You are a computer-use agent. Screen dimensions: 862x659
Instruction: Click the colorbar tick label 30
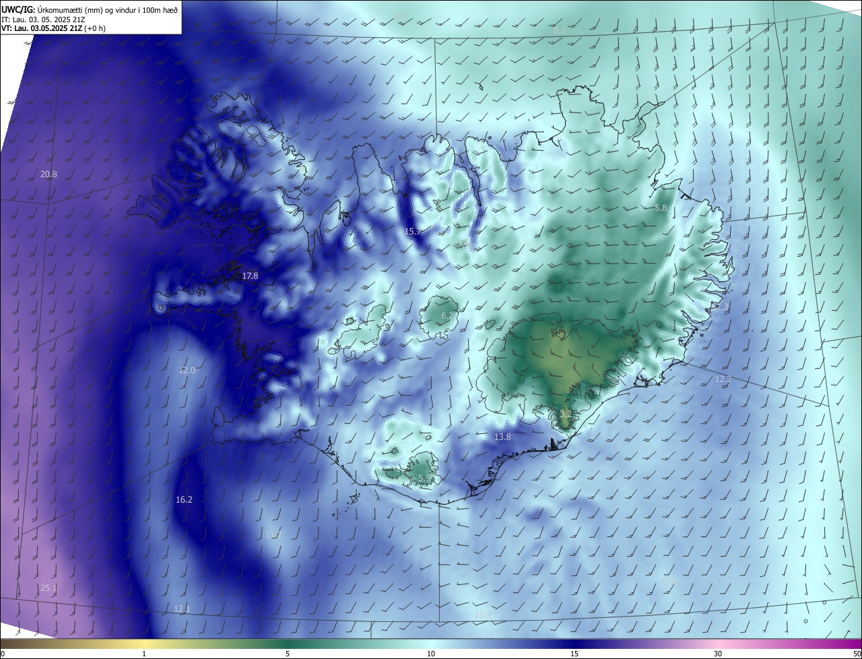click(x=718, y=654)
